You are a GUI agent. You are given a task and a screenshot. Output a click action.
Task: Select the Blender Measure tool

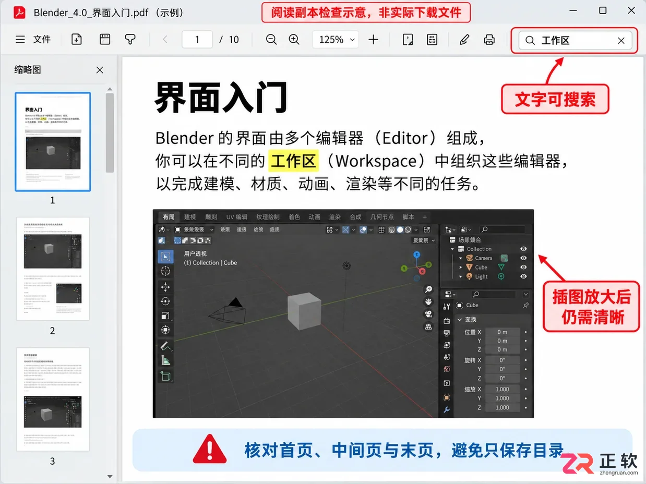coord(165,360)
